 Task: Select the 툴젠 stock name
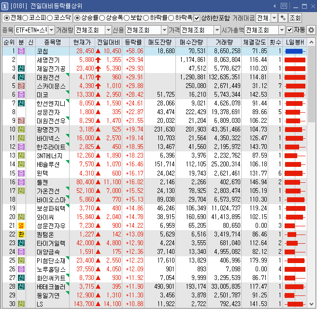click(42, 182)
